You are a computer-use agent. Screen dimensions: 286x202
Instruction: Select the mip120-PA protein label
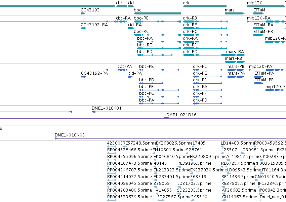coord(260,67)
